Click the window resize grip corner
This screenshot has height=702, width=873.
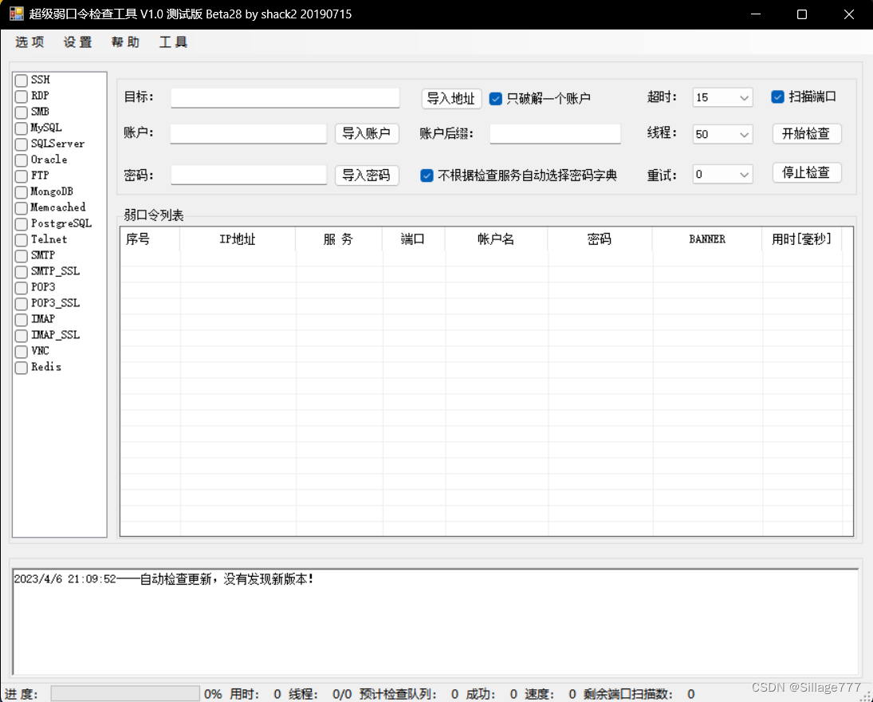[867, 696]
